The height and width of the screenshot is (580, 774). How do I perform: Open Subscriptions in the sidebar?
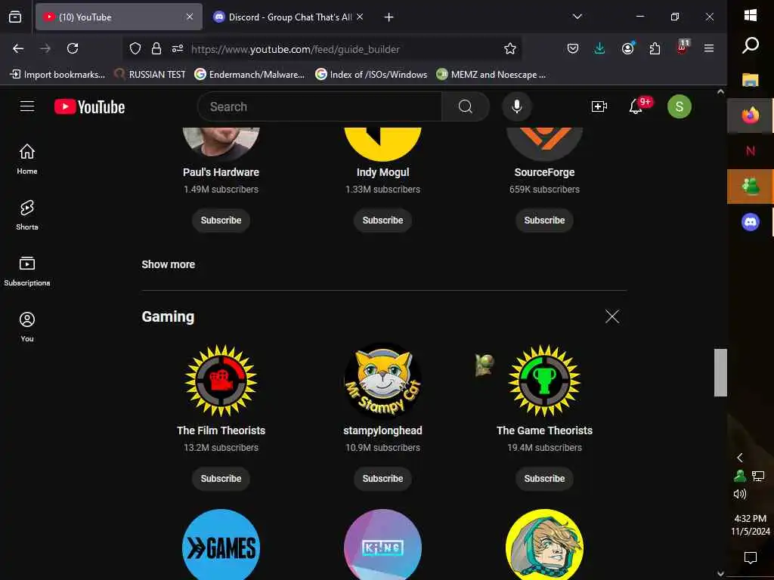click(27, 271)
